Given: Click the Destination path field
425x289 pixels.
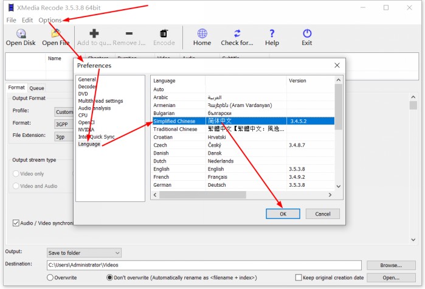Looking at the screenshot, I should [x=204, y=265].
